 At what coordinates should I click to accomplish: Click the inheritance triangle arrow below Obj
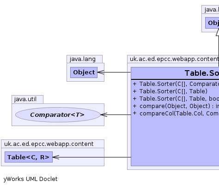pyautogui.click(x=218, y=32)
